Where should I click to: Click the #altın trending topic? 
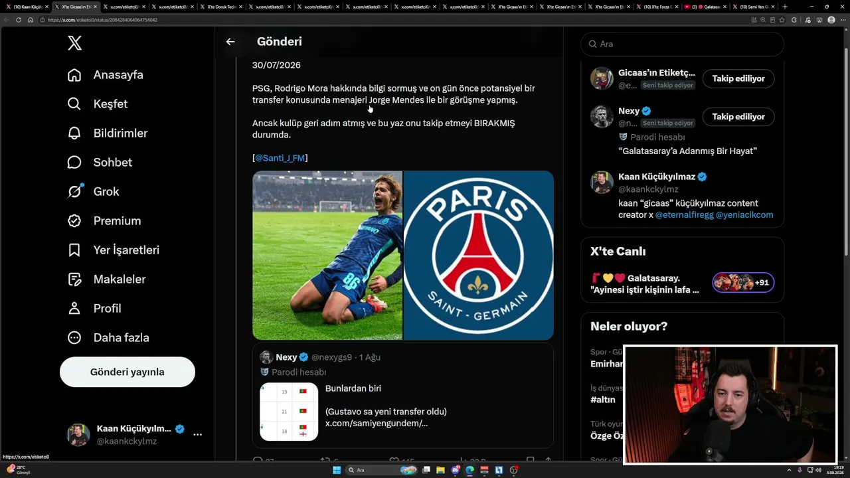[x=603, y=400]
